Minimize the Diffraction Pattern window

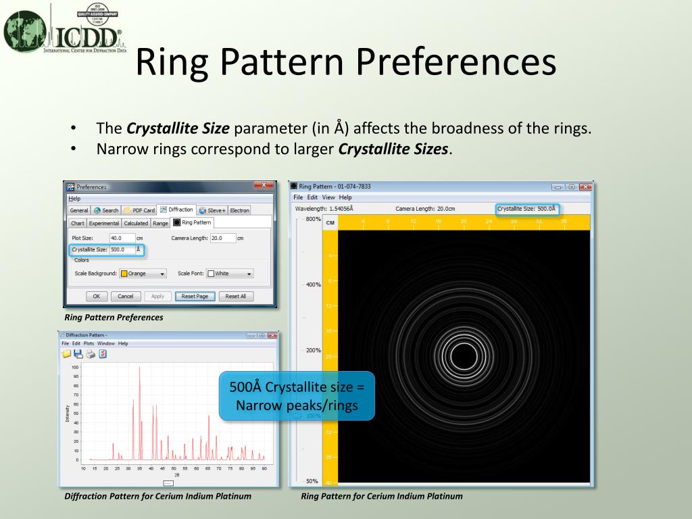(251, 335)
